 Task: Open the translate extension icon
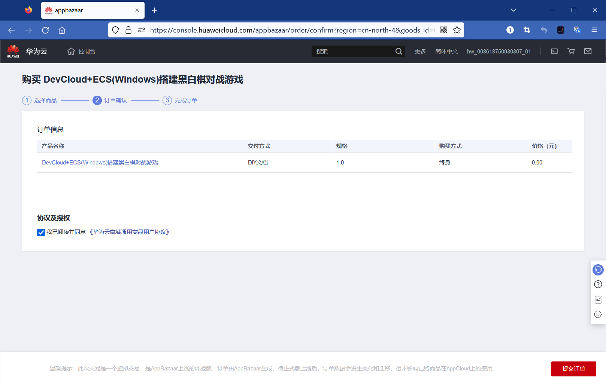pyautogui.click(x=577, y=30)
